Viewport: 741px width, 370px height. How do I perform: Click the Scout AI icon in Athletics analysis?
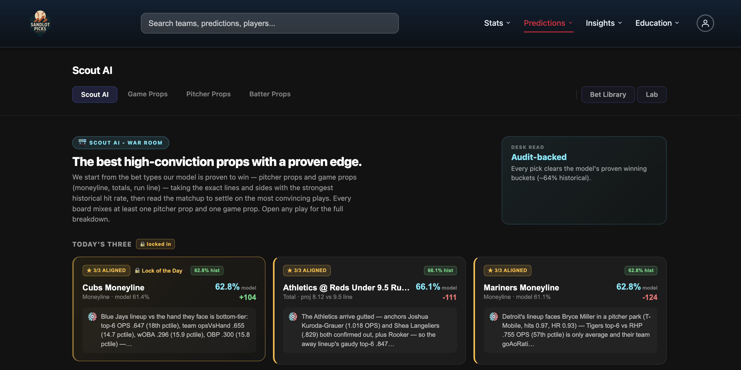tap(293, 317)
